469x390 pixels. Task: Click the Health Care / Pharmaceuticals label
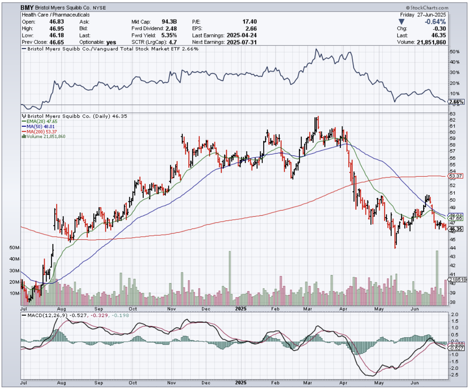tap(56, 15)
